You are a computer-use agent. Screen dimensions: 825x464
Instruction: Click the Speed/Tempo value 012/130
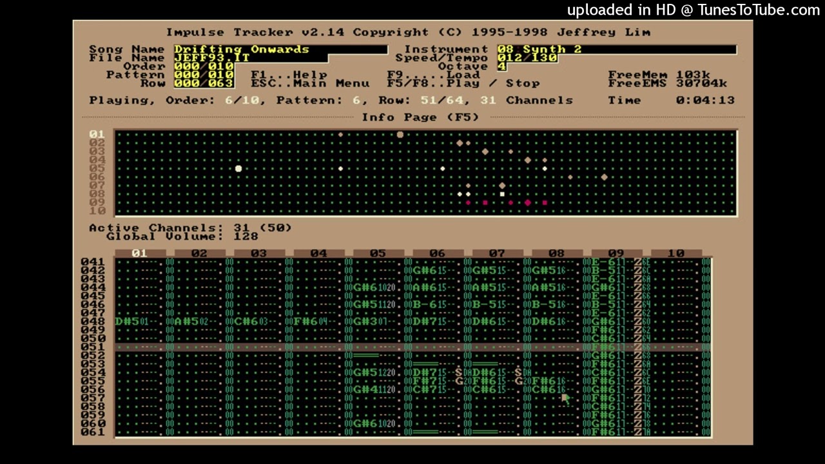[527, 58]
